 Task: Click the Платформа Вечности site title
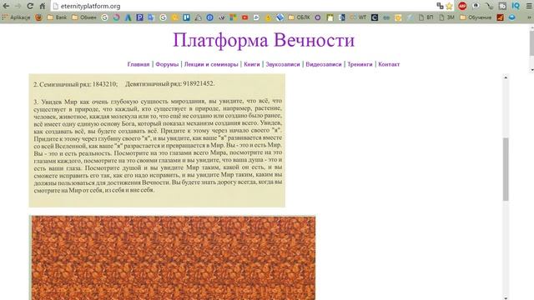(x=264, y=40)
